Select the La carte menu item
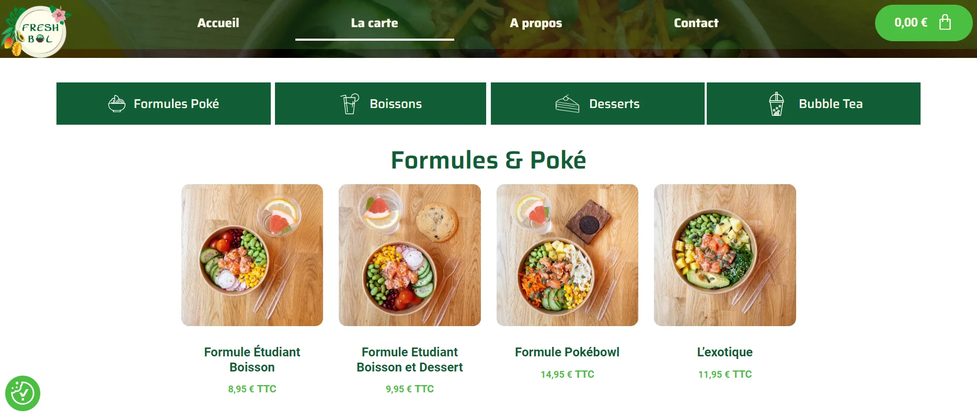Screen dimensions: 977x420 point(374,23)
